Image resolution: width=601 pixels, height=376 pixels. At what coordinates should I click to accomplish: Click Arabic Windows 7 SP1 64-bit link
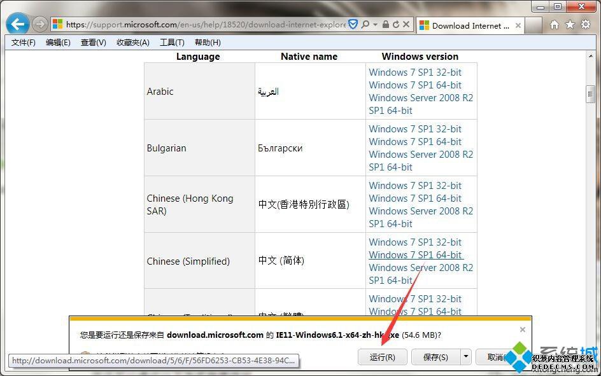coord(415,85)
